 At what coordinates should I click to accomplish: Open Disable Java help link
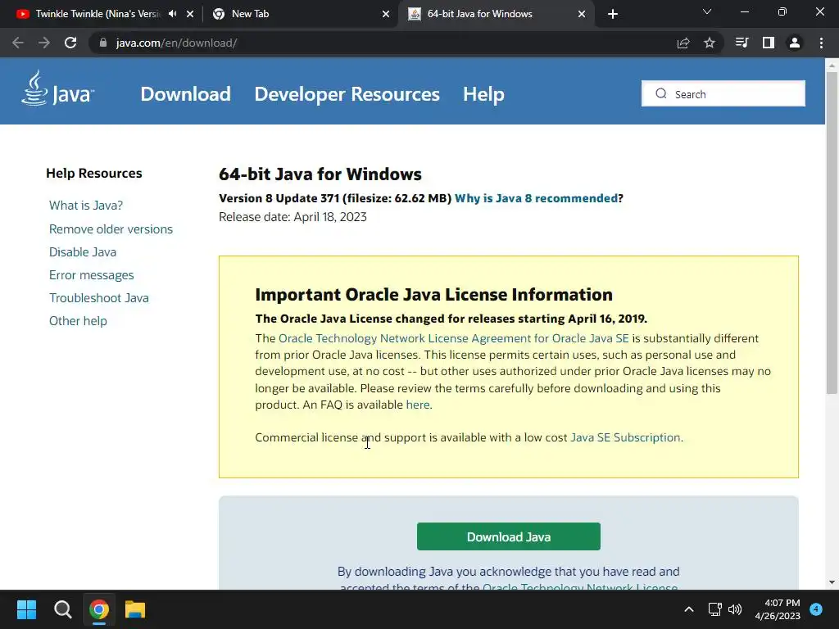tap(83, 252)
